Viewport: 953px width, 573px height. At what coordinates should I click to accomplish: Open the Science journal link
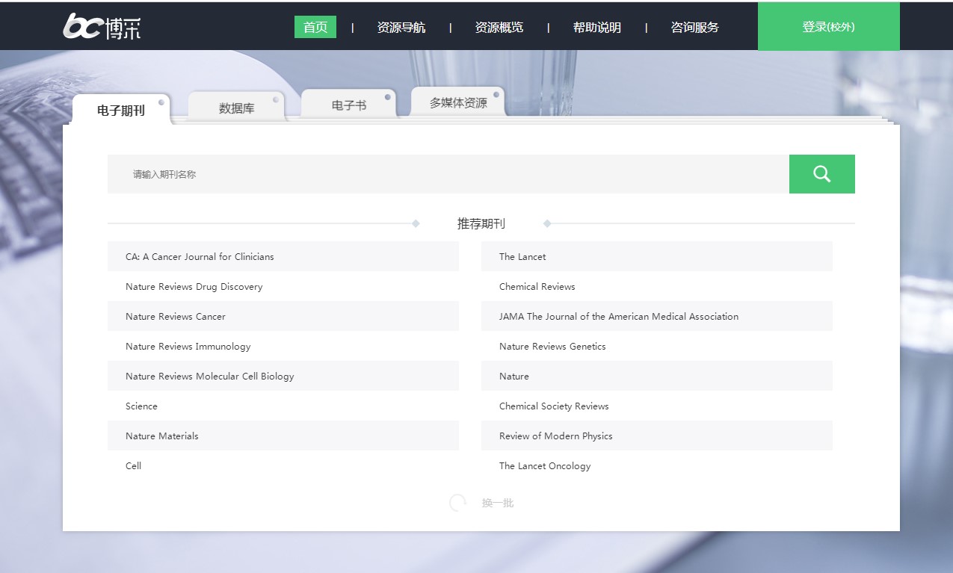point(141,406)
